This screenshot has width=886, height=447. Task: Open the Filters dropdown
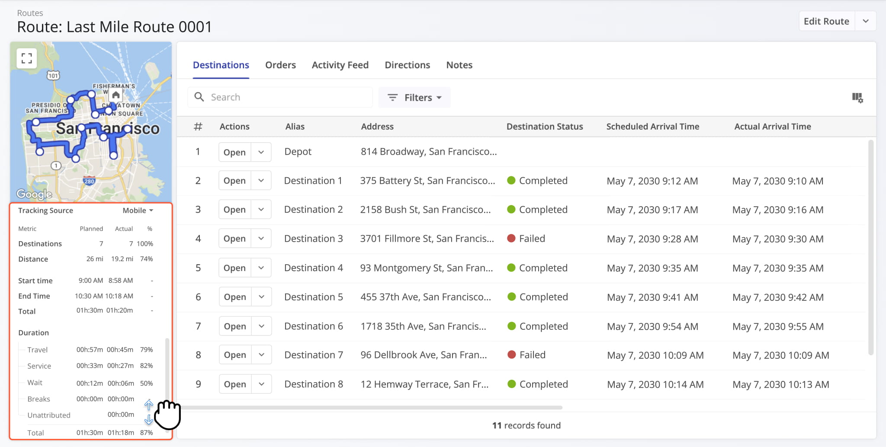click(414, 98)
